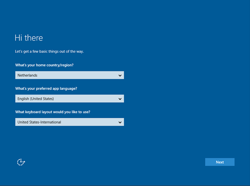Click the Next button

(219, 162)
